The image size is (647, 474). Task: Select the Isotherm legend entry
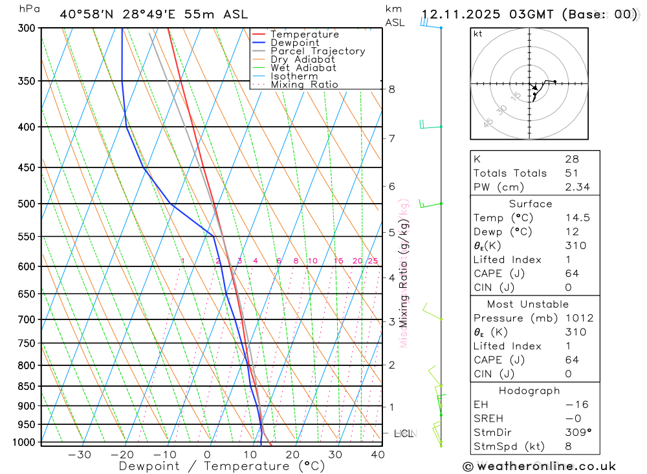tap(285, 76)
